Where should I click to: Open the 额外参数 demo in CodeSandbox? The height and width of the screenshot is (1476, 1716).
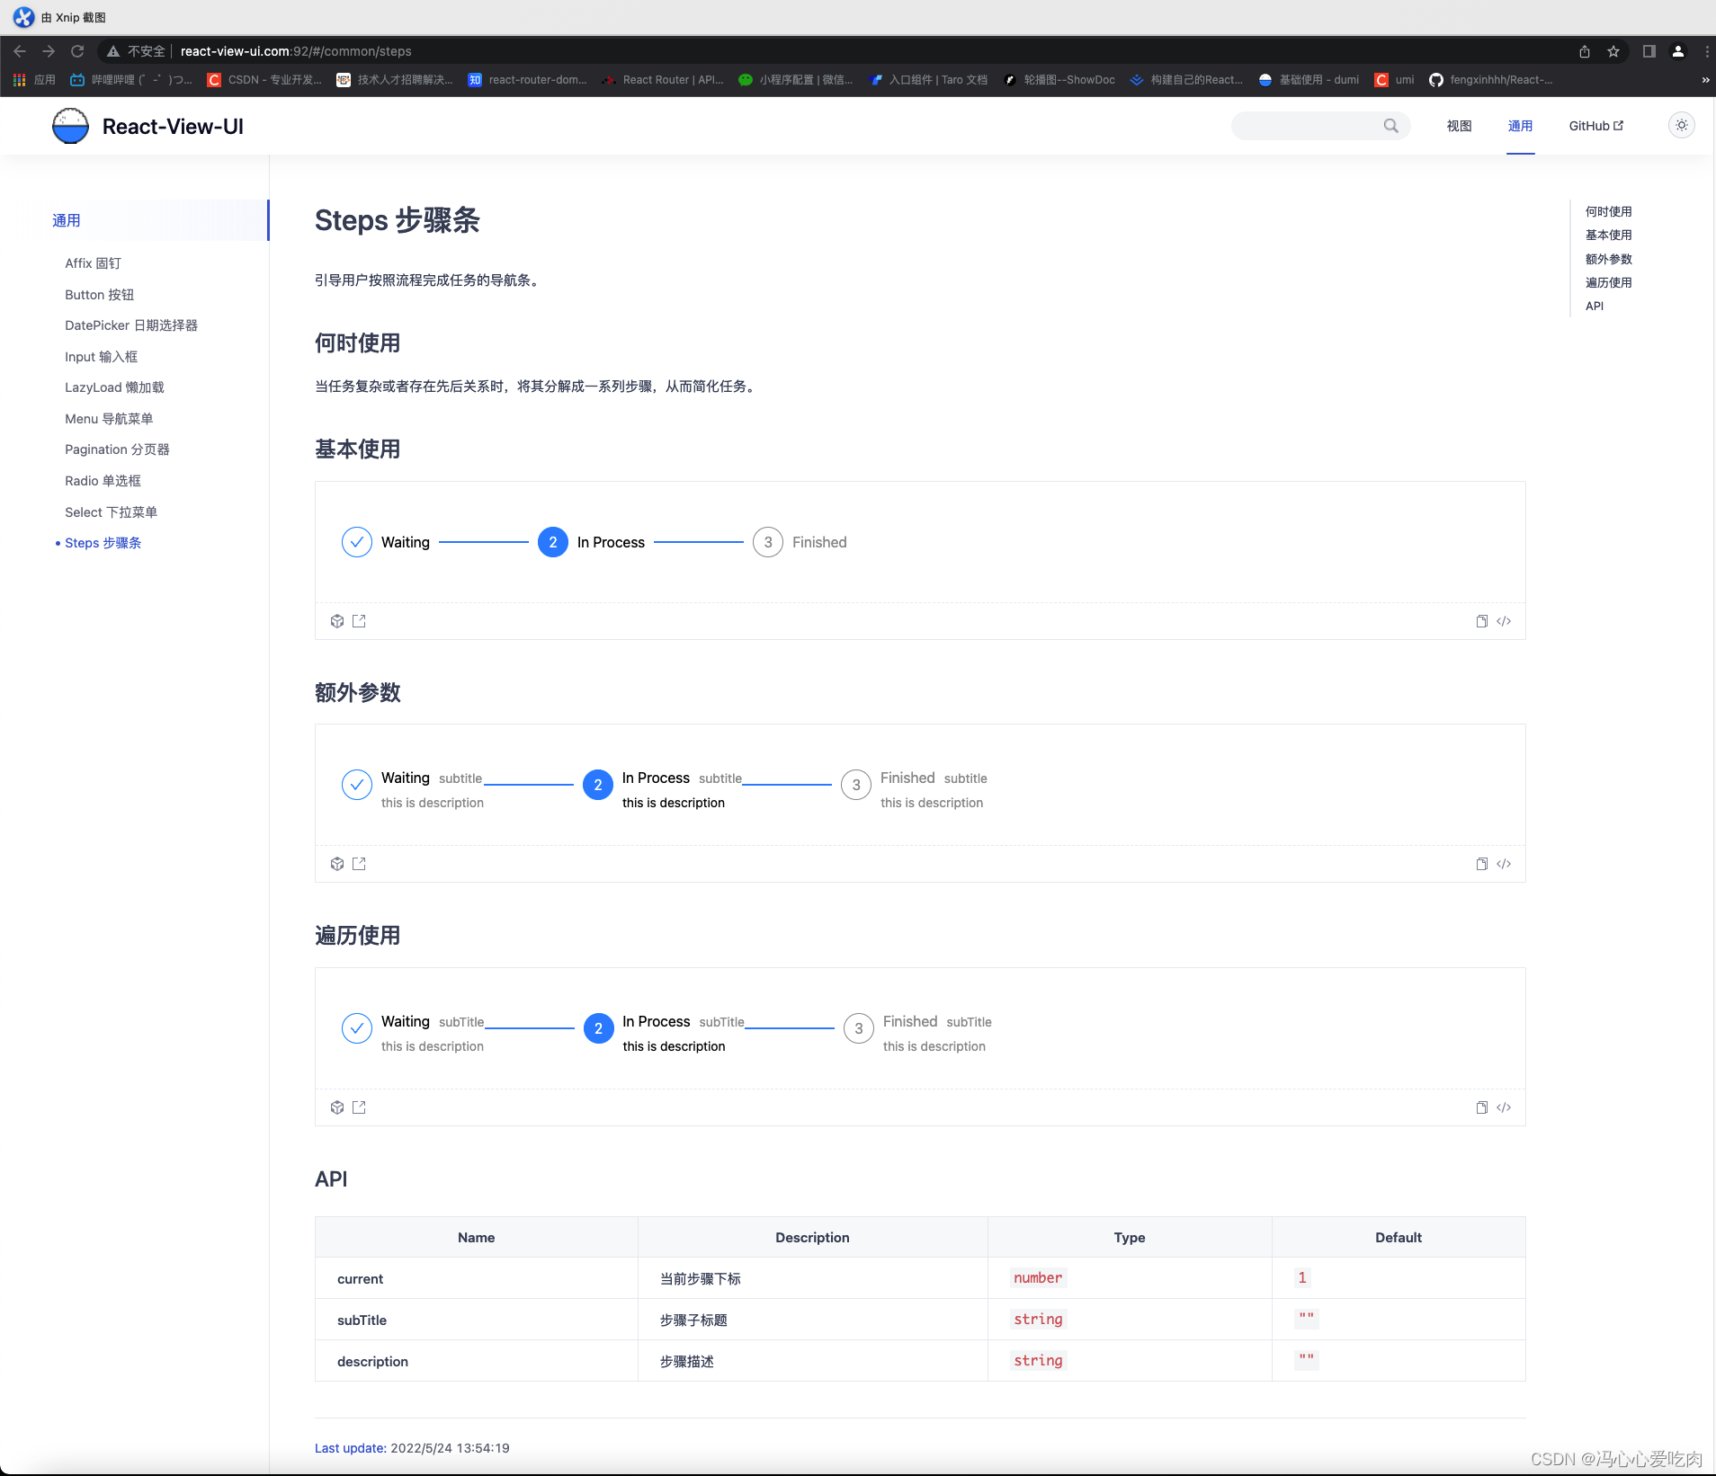(x=336, y=864)
